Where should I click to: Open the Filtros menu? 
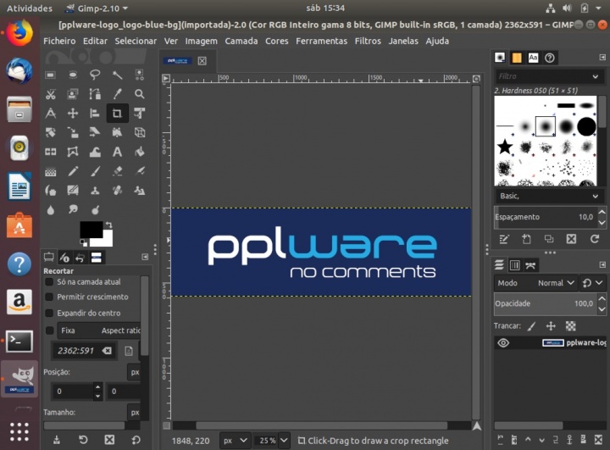(368, 41)
